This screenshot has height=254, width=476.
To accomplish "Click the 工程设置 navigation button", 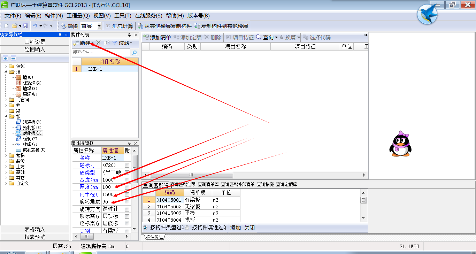I will point(35,42).
